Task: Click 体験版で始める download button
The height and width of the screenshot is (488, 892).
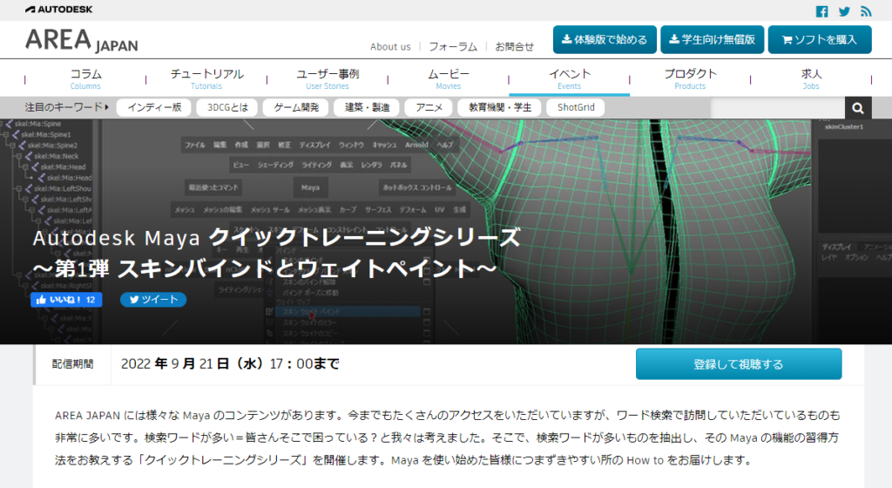Action: coord(605,40)
